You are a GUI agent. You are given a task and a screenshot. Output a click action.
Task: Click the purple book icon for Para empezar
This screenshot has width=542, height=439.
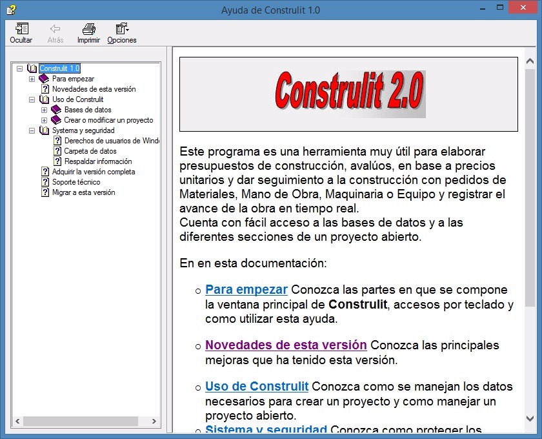pos(44,79)
